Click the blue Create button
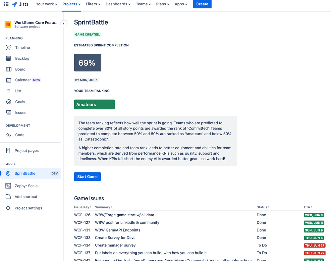Image resolution: width=331 pixels, height=261 pixels. pos(202,4)
